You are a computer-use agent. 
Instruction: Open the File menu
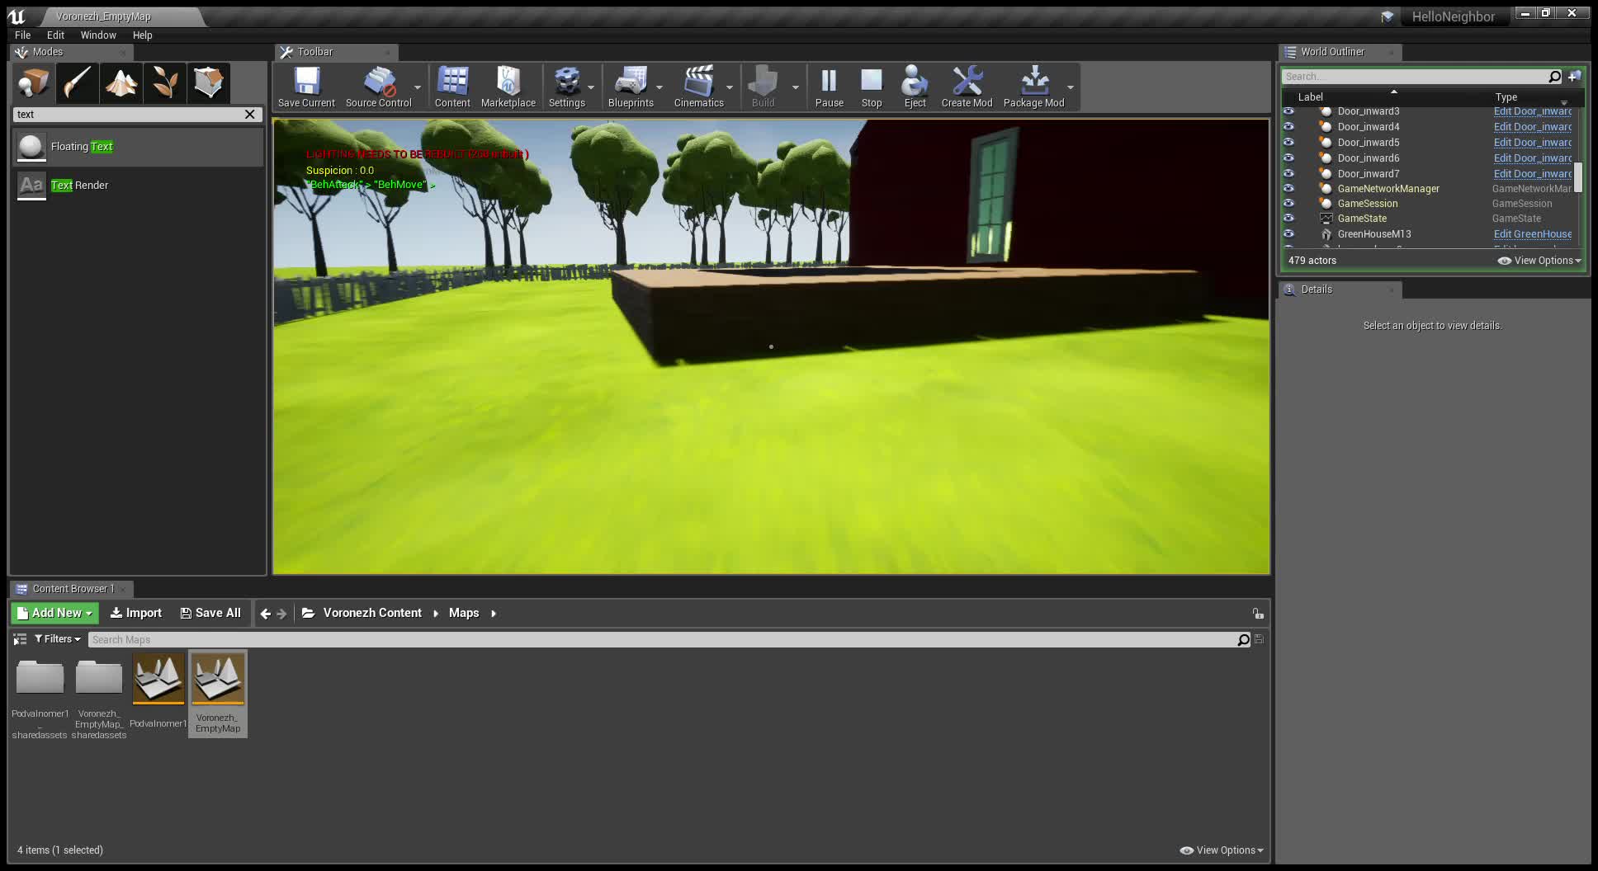tap(23, 35)
